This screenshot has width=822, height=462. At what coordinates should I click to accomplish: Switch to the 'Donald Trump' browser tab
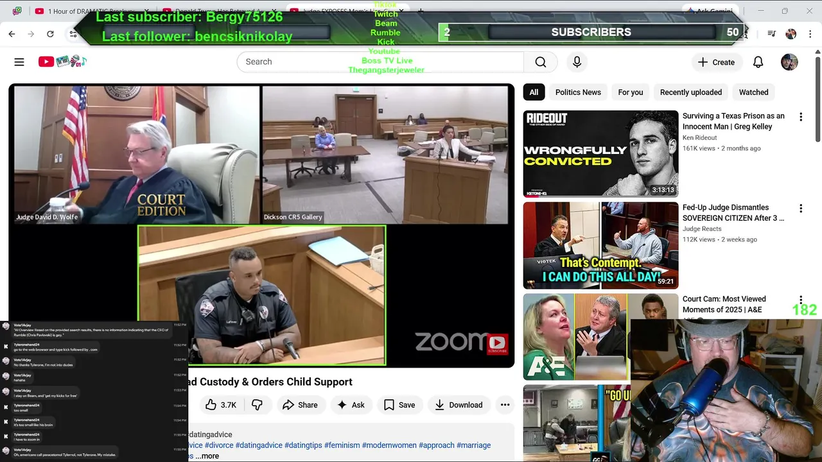(x=218, y=11)
